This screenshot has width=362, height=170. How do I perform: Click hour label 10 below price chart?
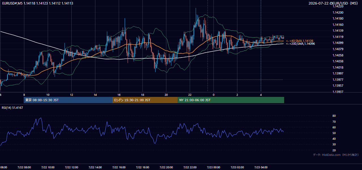(x=48, y=95)
